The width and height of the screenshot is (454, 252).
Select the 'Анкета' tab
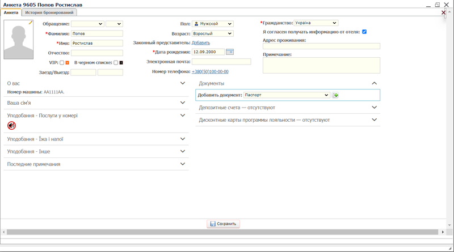(x=11, y=12)
